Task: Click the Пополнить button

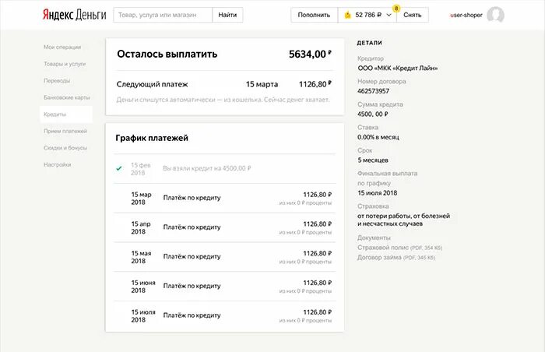Action: coord(314,15)
